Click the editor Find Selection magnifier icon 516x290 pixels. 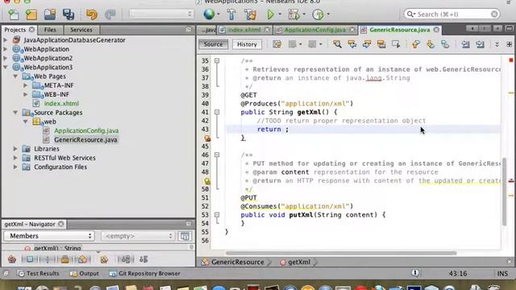point(337,44)
